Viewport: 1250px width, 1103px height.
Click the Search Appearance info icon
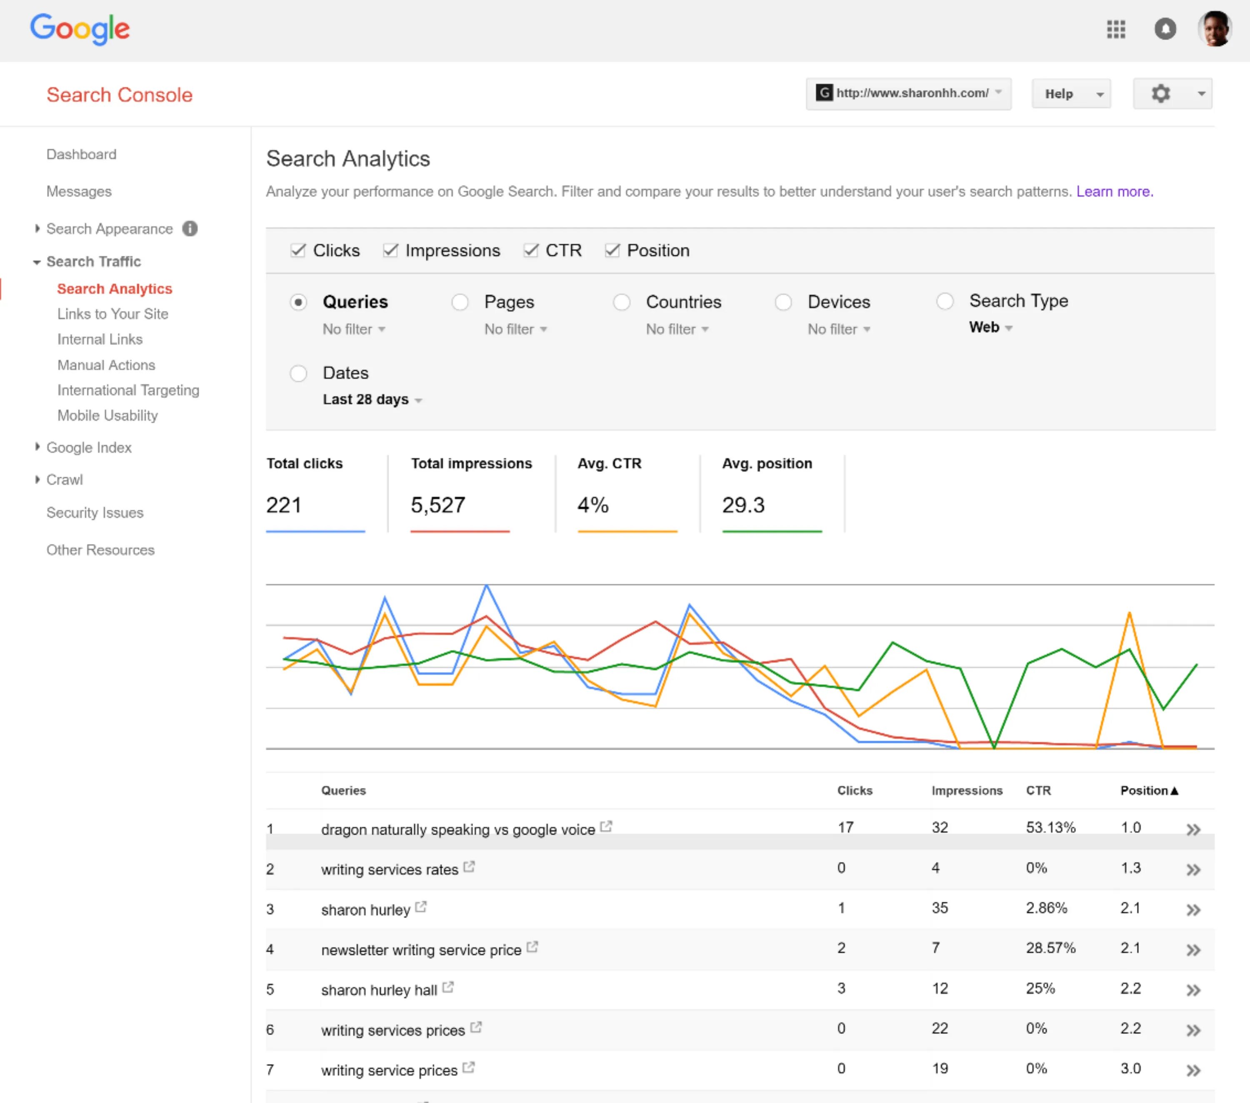pyautogui.click(x=190, y=228)
